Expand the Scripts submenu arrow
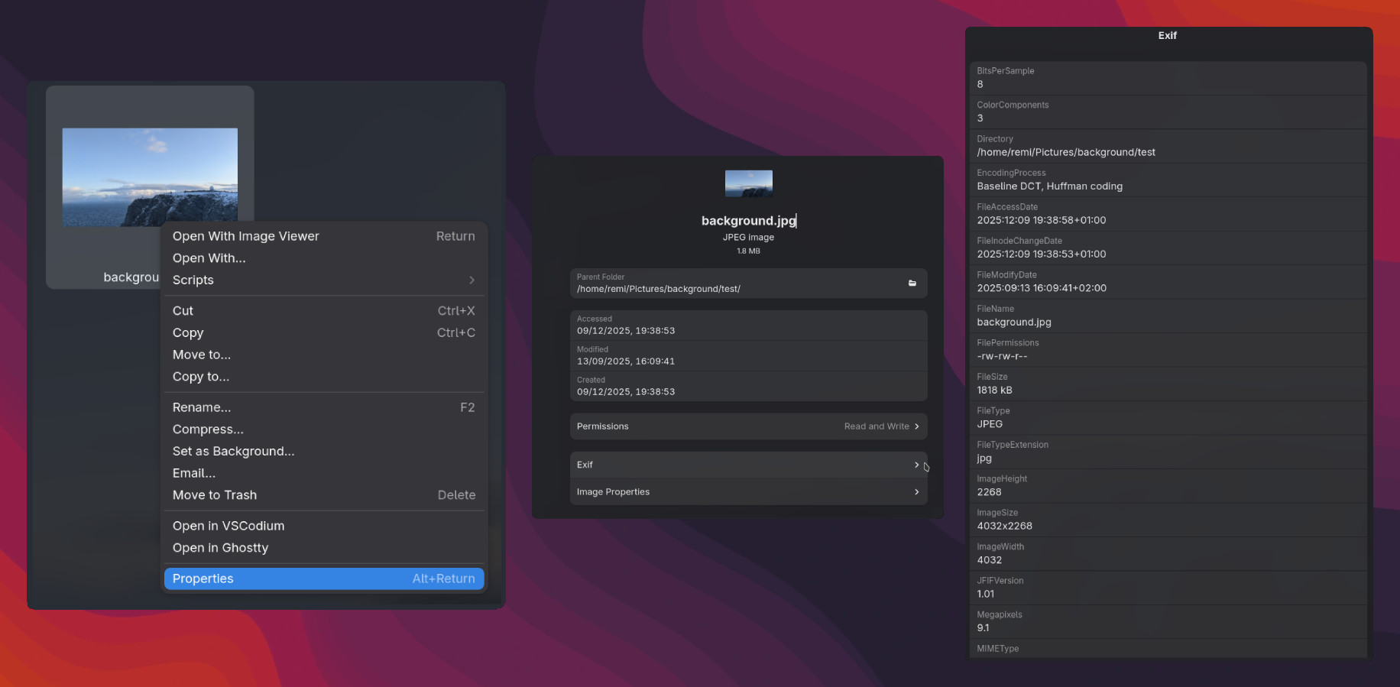The image size is (1400, 687). [x=472, y=280]
